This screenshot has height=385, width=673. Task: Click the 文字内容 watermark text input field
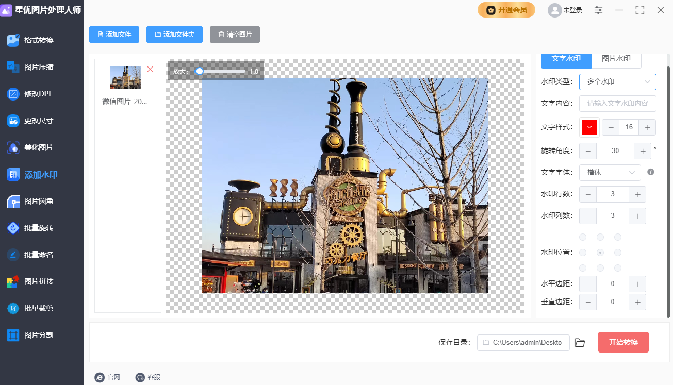[x=617, y=103]
